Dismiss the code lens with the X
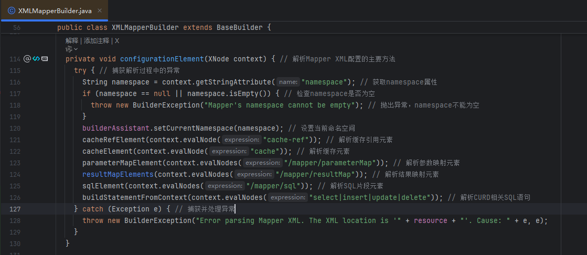The height and width of the screenshot is (255, 587). (117, 40)
